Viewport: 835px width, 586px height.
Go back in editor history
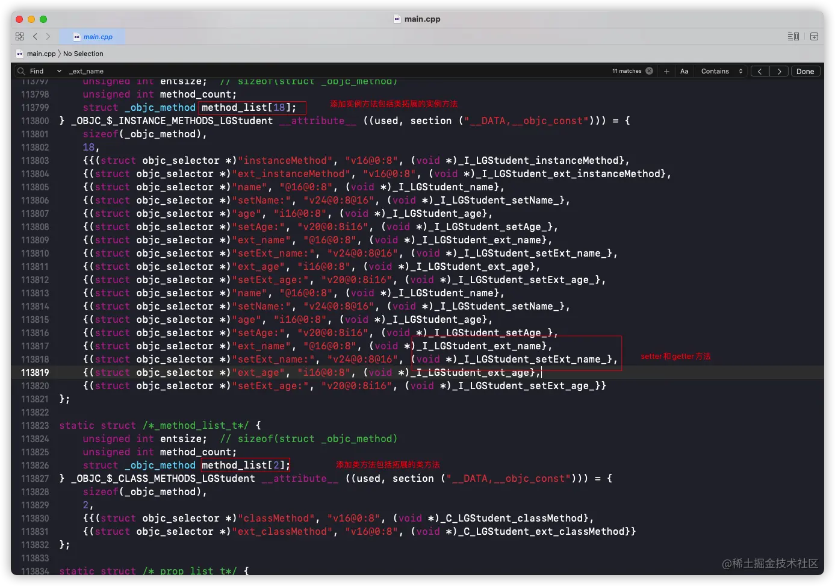35,37
